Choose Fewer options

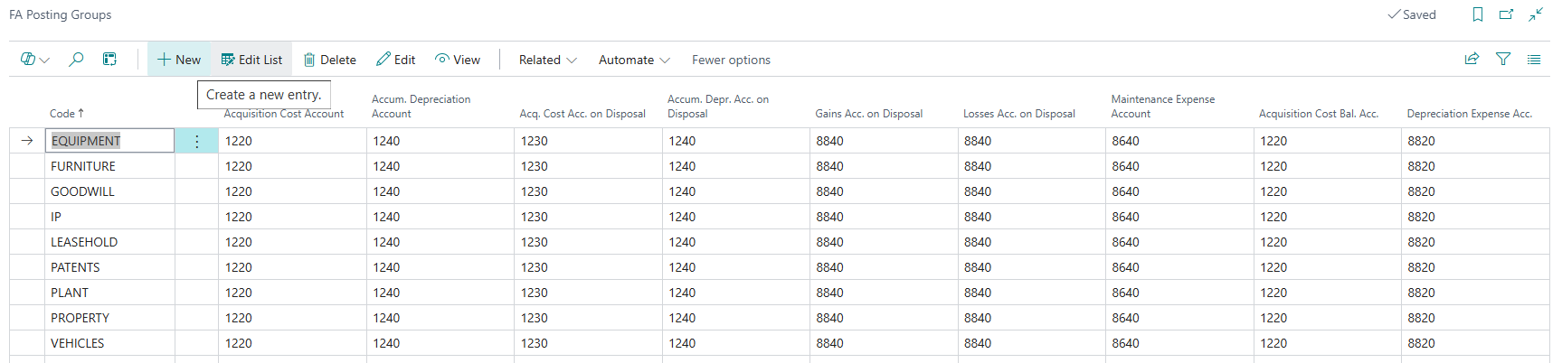(731, 60)
